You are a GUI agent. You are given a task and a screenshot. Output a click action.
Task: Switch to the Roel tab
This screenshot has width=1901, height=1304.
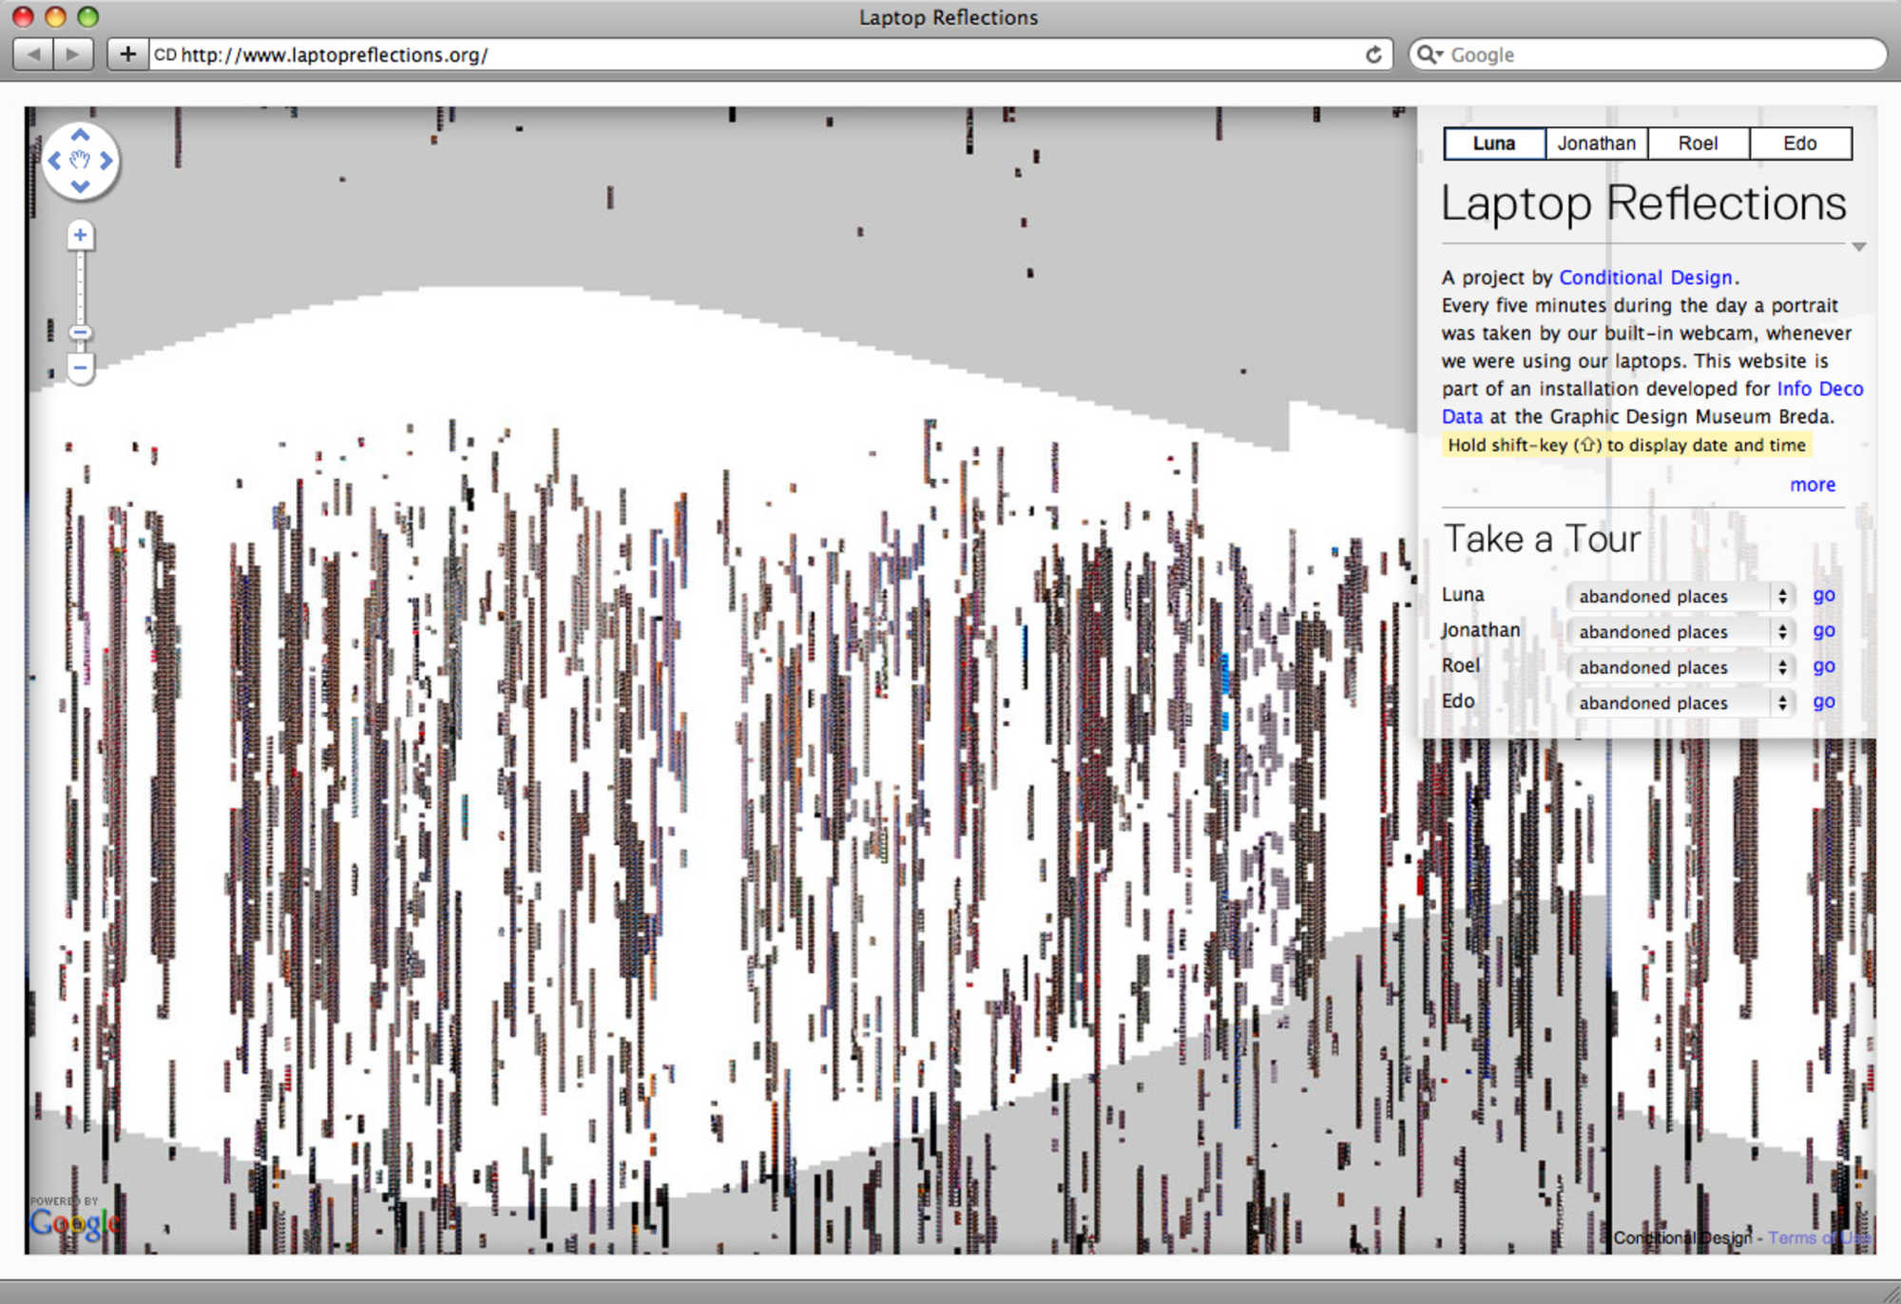coord(1698,144)
